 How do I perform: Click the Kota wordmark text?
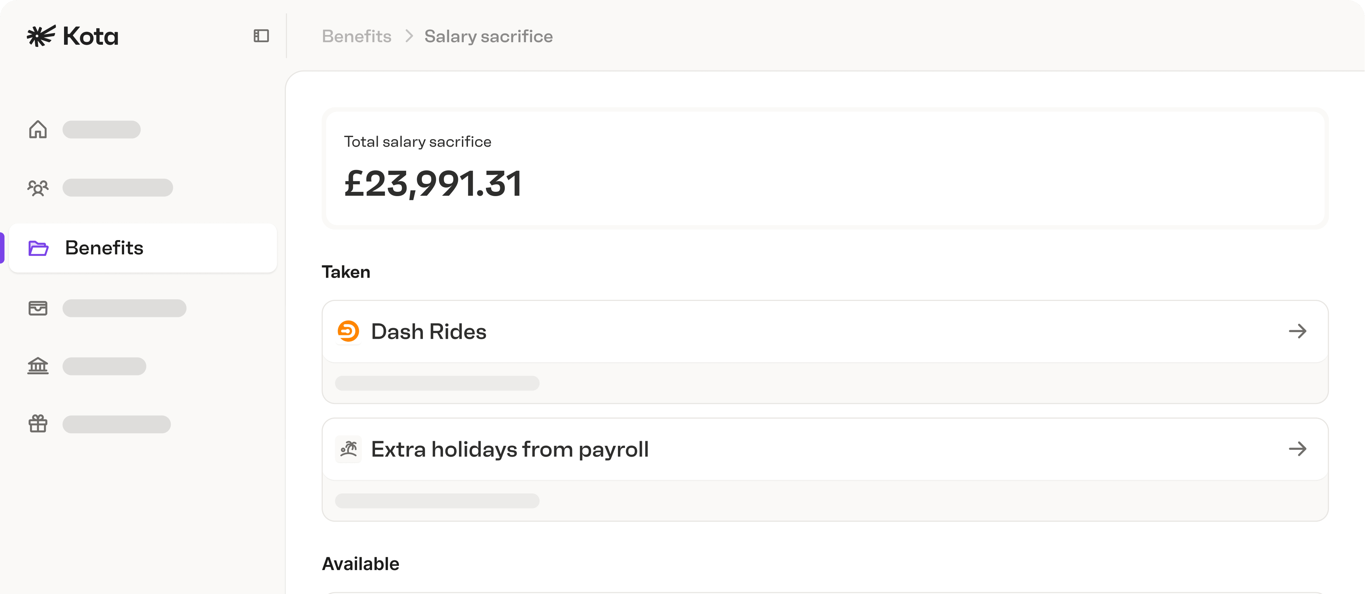91,36
